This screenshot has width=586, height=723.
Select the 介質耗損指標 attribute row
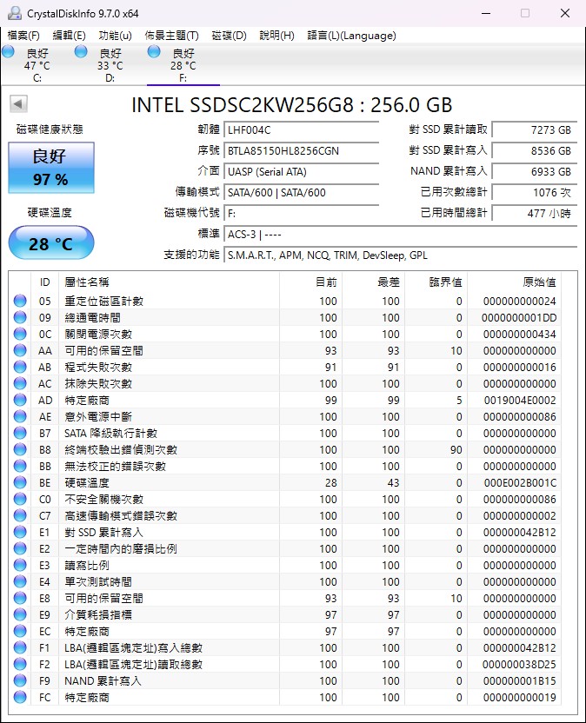[x=284, y=614]
